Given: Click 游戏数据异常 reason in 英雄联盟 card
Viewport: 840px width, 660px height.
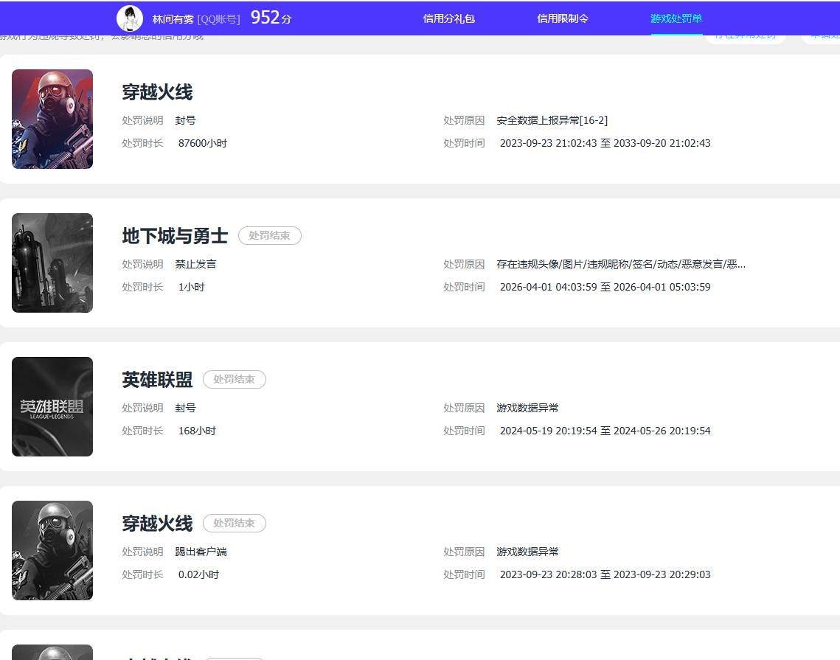Looking at the screenshot, I should coord(527,409).
